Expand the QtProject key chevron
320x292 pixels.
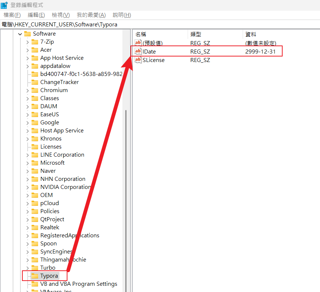[x=27, y=219]
